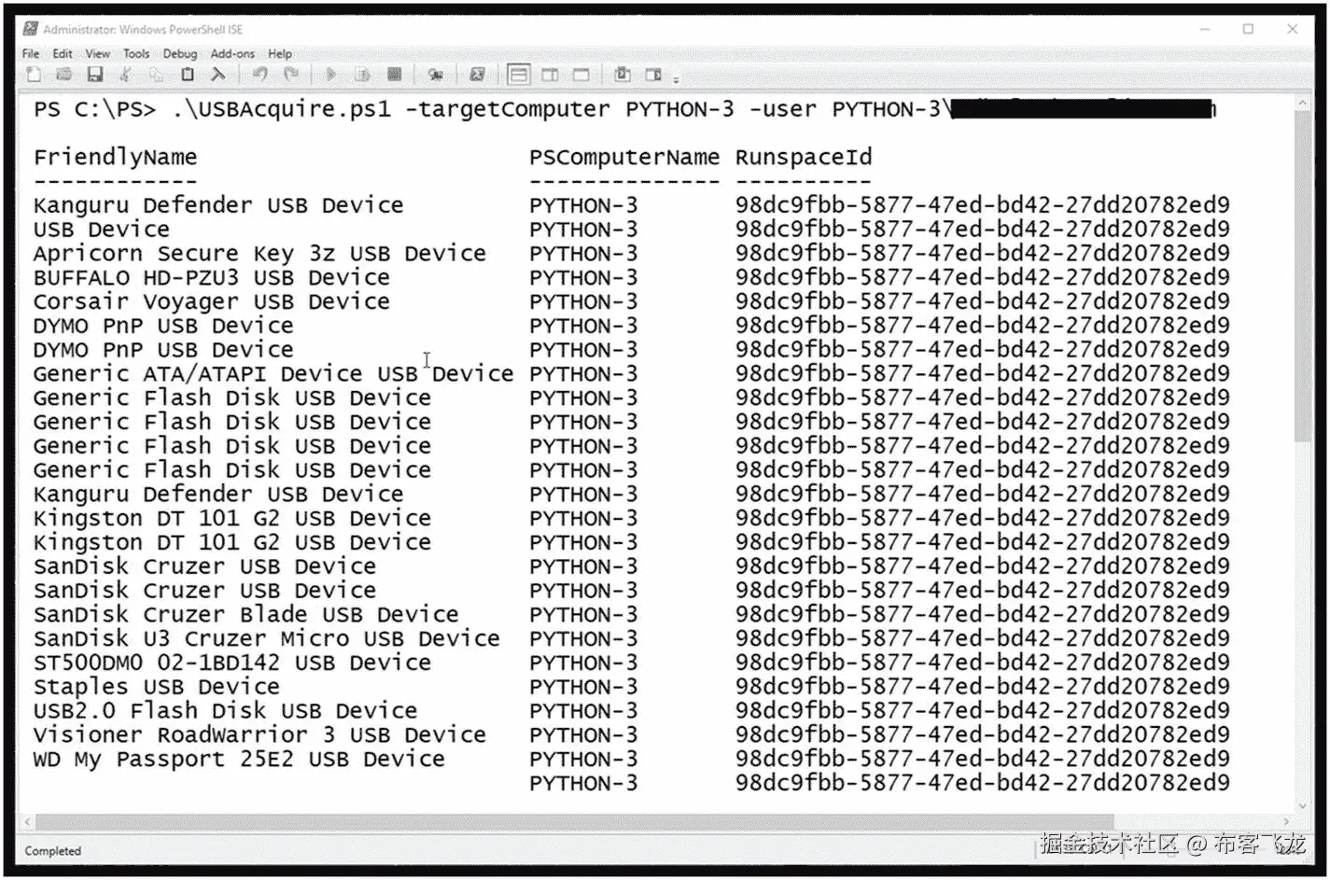
Task: Click the horizontal scrollbar left arrow
Action: (28, 822)
